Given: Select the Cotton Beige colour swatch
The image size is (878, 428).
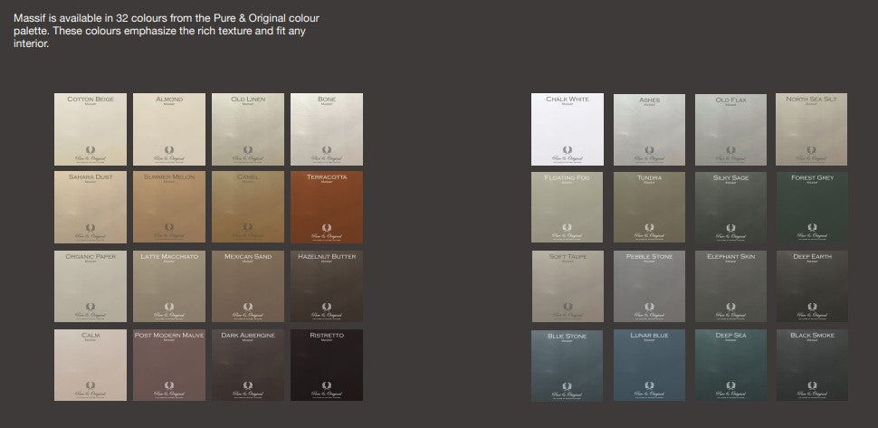Looking at the screenshot, I should [x=91, y=128].
